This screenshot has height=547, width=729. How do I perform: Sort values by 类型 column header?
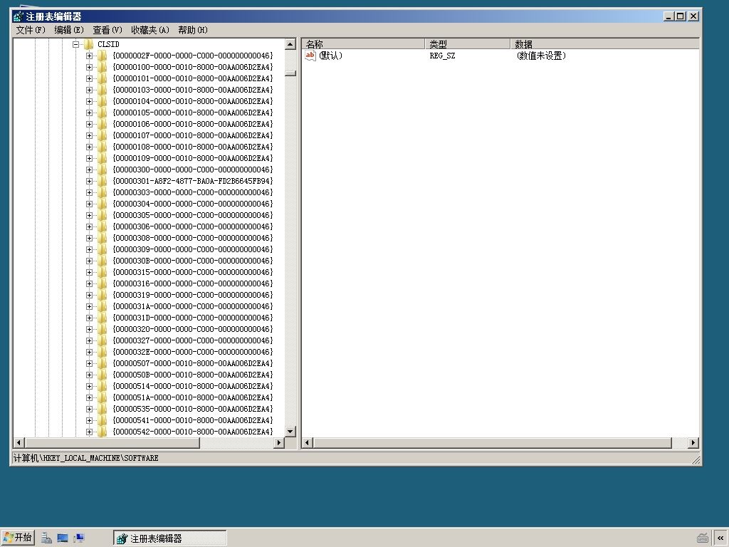point(467,44)
